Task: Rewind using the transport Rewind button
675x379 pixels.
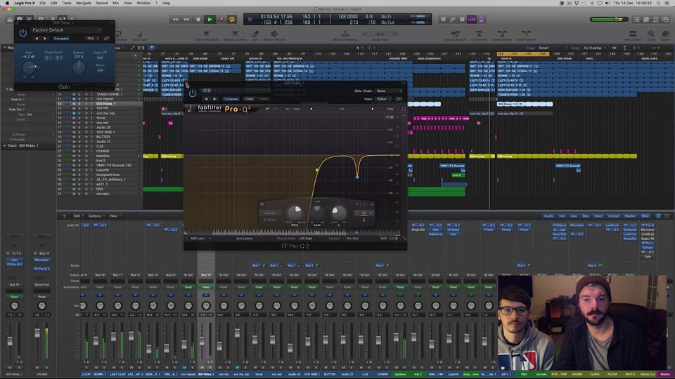Action: point(175,20)
